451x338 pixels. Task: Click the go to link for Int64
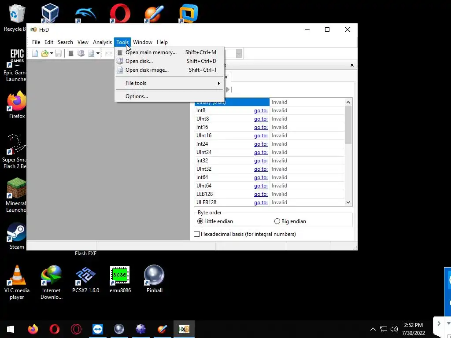pos(261,177)
